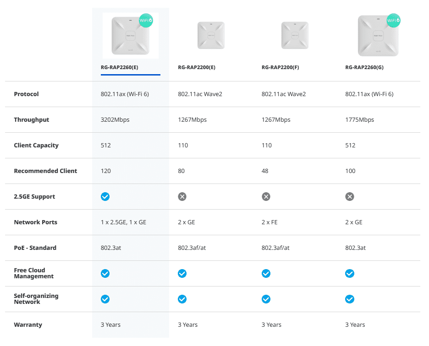Click Self-organizing Network checkmark for RG-RAP2260(G)

(350, 299)
